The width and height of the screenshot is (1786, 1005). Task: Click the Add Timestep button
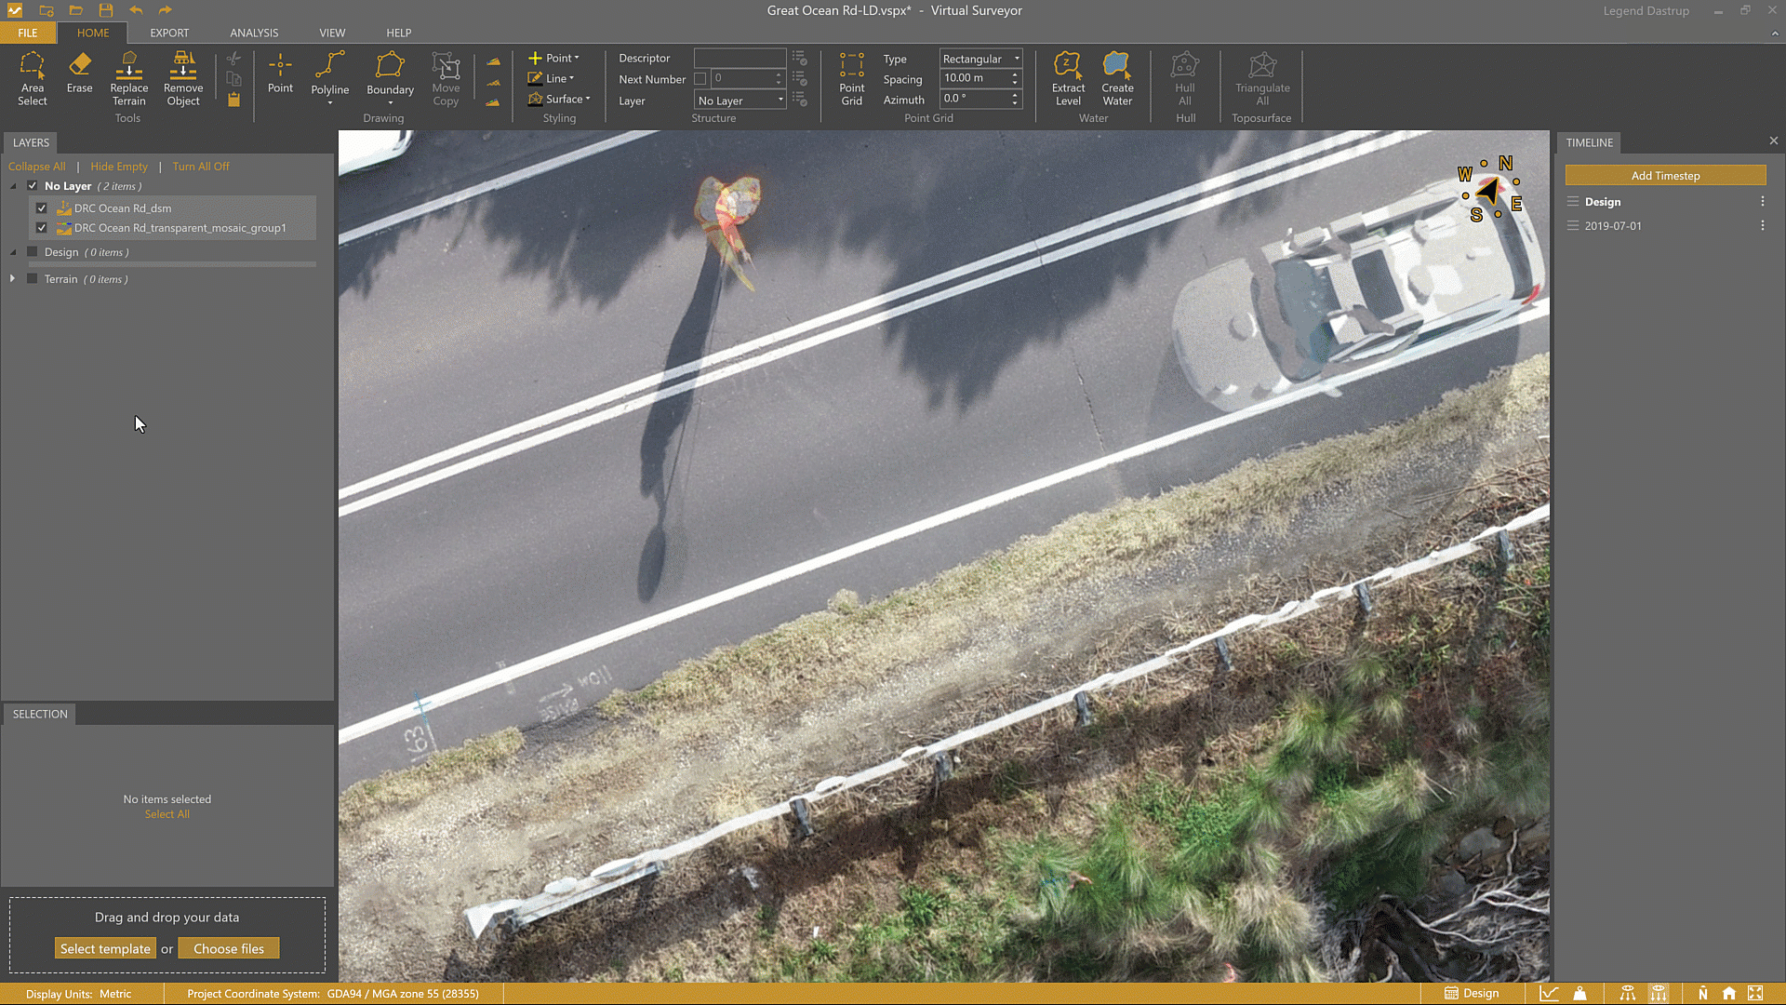click(1664, 175)
